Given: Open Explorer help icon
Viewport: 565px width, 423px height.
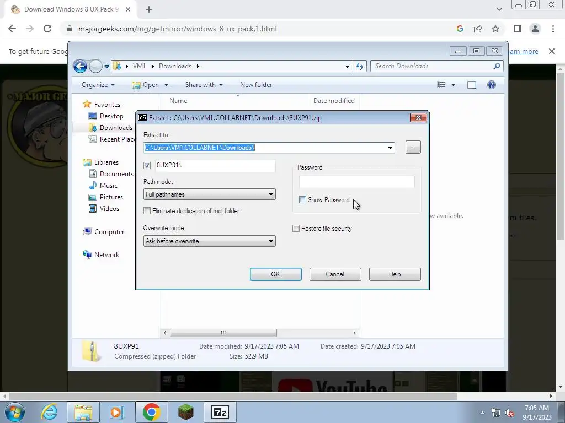Looking at the screenshot, I should pos(491,85).
